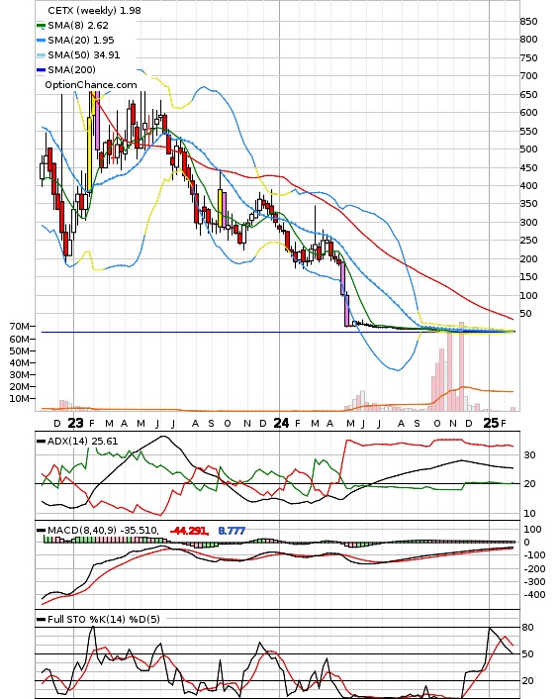Click the dark blue SMA(200) legend swatch
Viewport: 560px width, 699px height.
(41, 69)
